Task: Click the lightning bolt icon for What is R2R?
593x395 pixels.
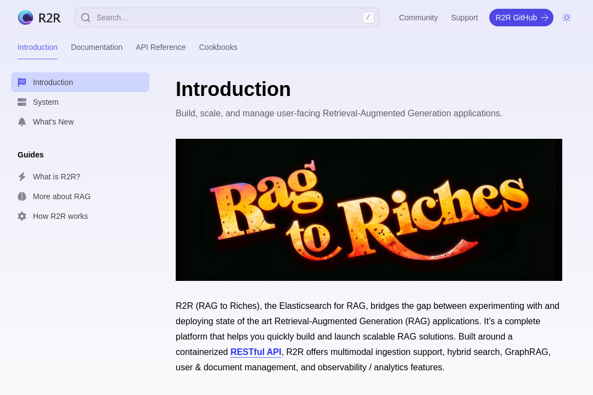Action: [22, 177]
